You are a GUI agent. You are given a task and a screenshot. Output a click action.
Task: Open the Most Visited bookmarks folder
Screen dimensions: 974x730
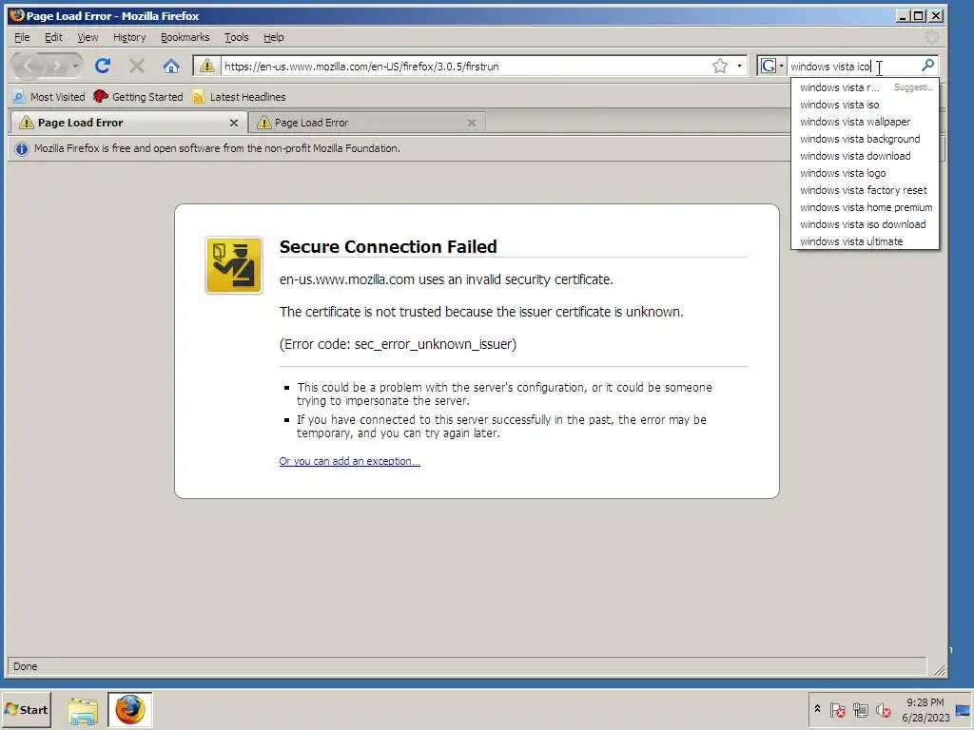pyautogui.click(x=49, y=97)
